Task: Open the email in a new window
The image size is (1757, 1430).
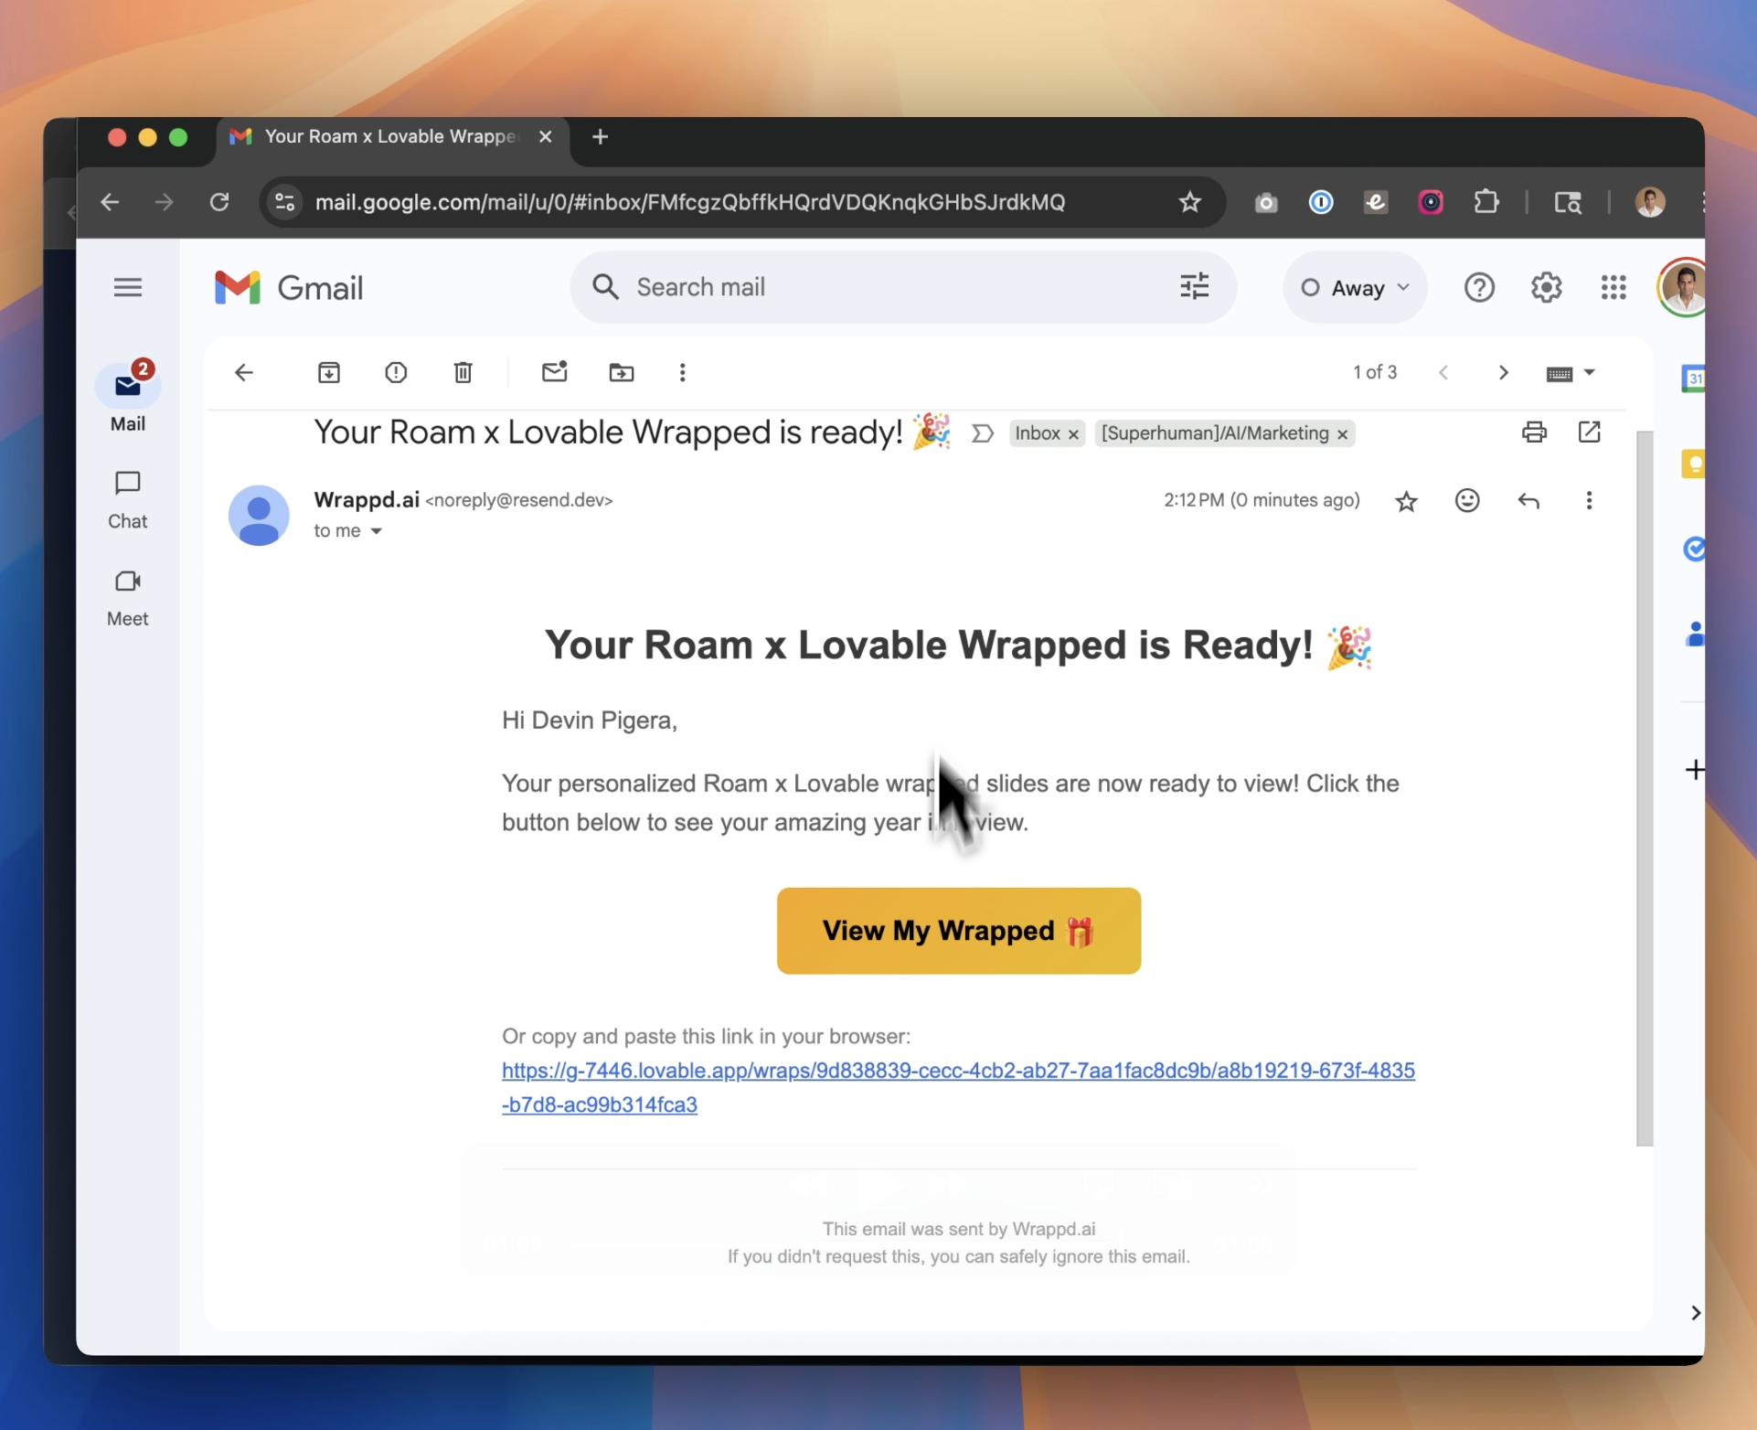Action: pyautogui.click(x=1589, y=432)
